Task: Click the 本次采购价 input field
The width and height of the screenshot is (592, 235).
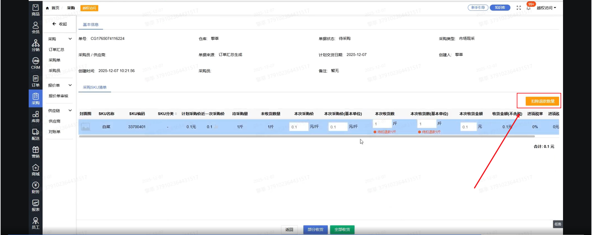Action: tap(298, 127)
